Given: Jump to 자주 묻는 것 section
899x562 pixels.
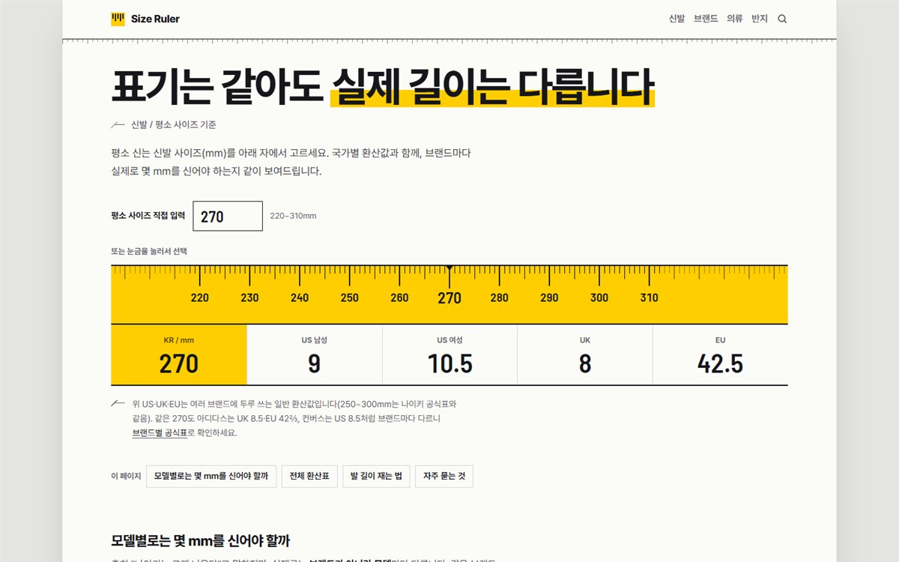Looking at the screenshot, I should tap(444, 476).
